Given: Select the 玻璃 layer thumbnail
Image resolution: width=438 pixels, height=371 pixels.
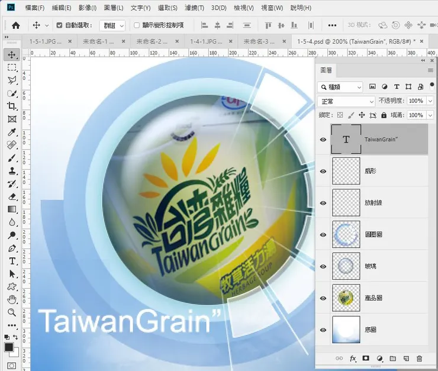Looking at the screenshot, I should coord(346,266).
